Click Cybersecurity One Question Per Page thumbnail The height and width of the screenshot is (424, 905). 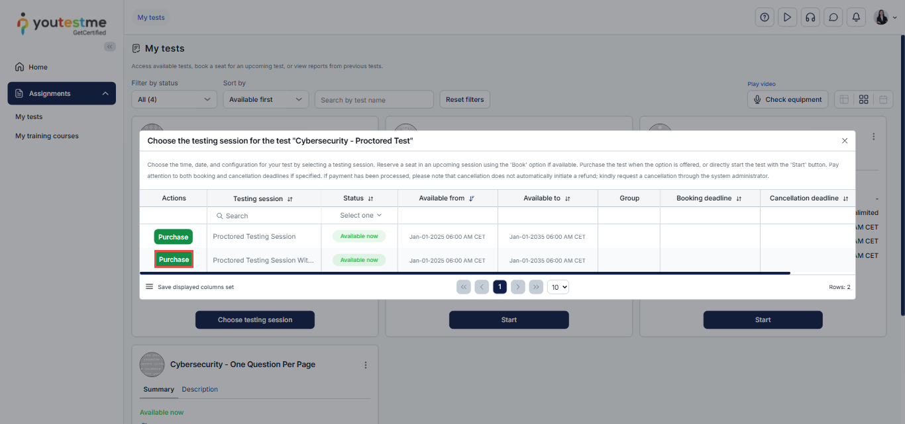click(x=152, y=364)
